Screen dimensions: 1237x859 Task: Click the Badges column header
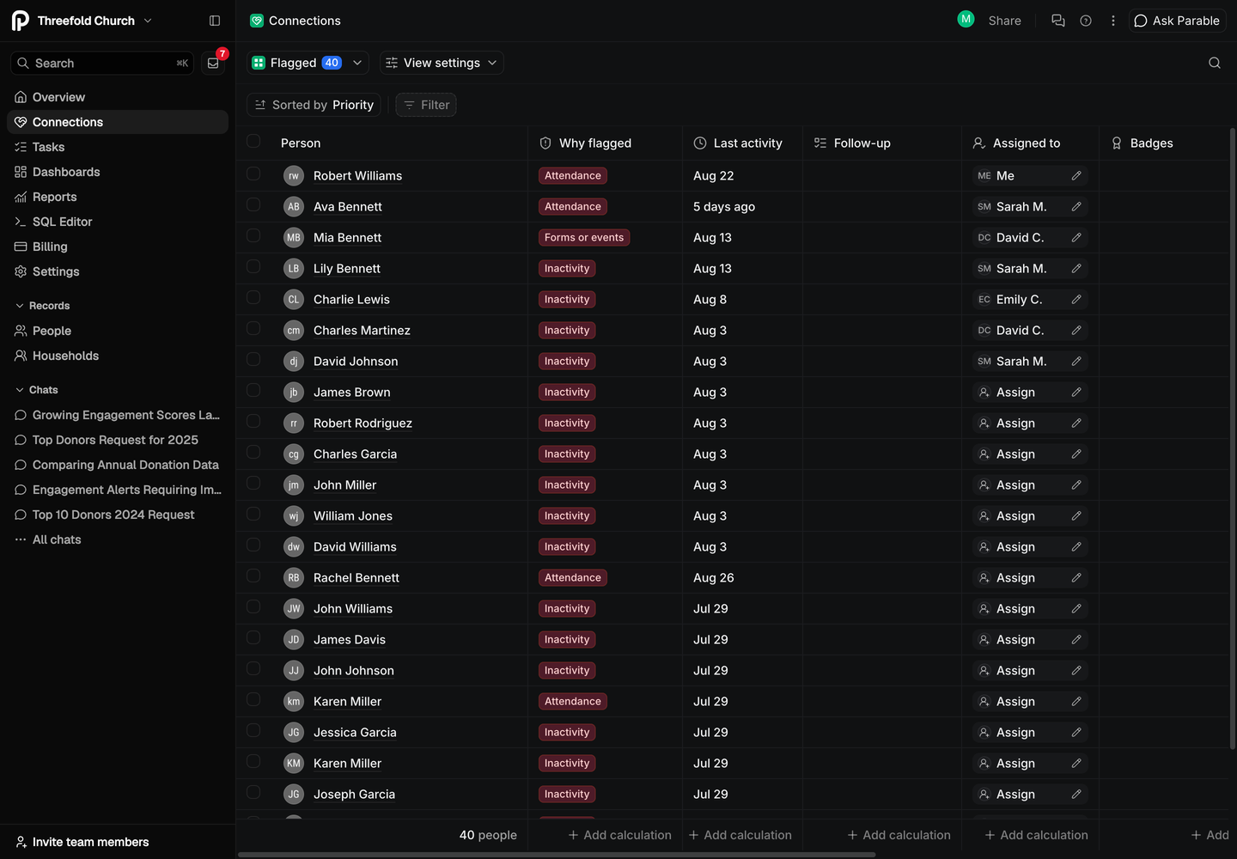1143,143
